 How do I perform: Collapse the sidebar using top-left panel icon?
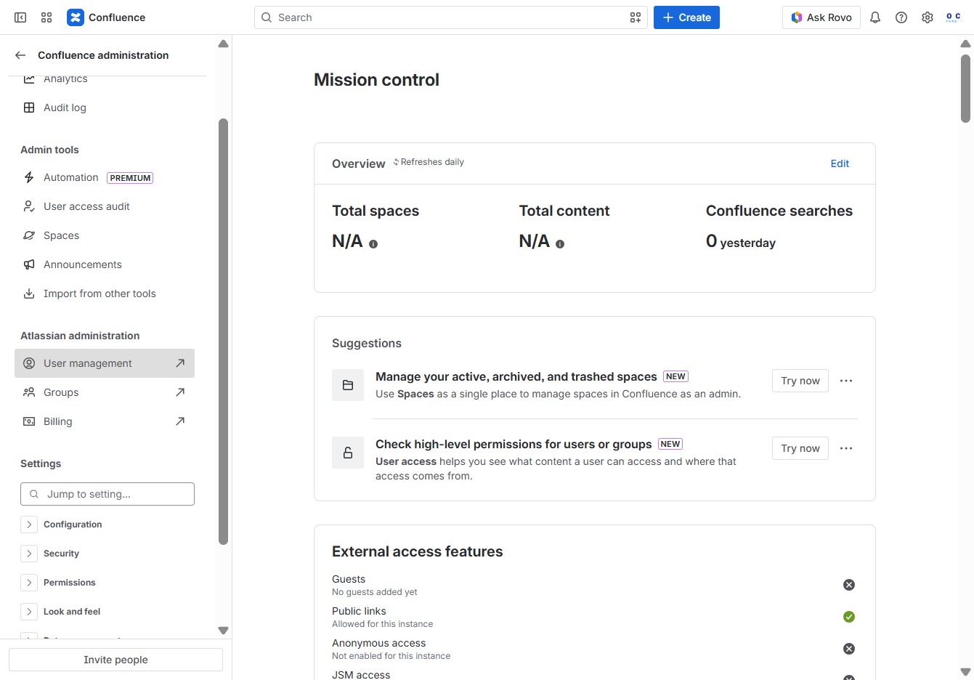[20, 17]
